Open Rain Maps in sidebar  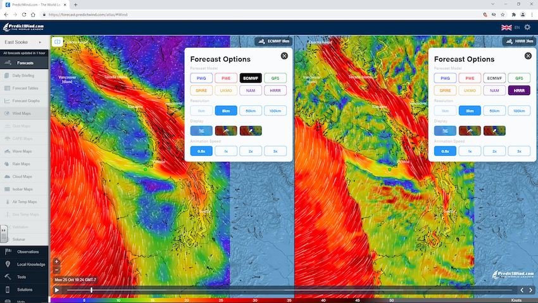pyautogui.click(x=24, y=164)
